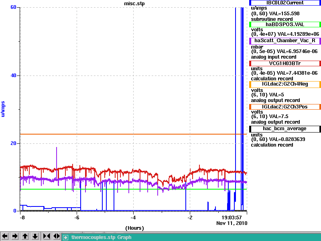
Task: Pan the graph left with the left arrow
Action: (5, 236)
